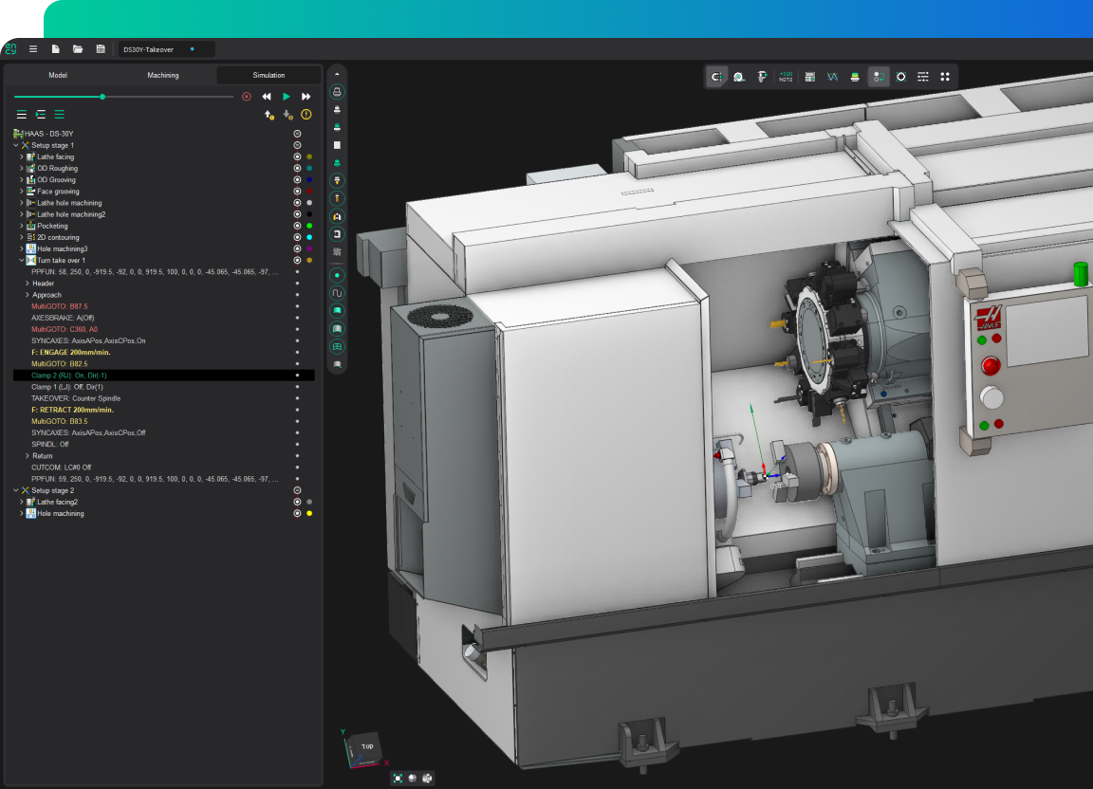Switch to the Model tab
Viewport: 1093px width, 789px height.
point(58,75)
